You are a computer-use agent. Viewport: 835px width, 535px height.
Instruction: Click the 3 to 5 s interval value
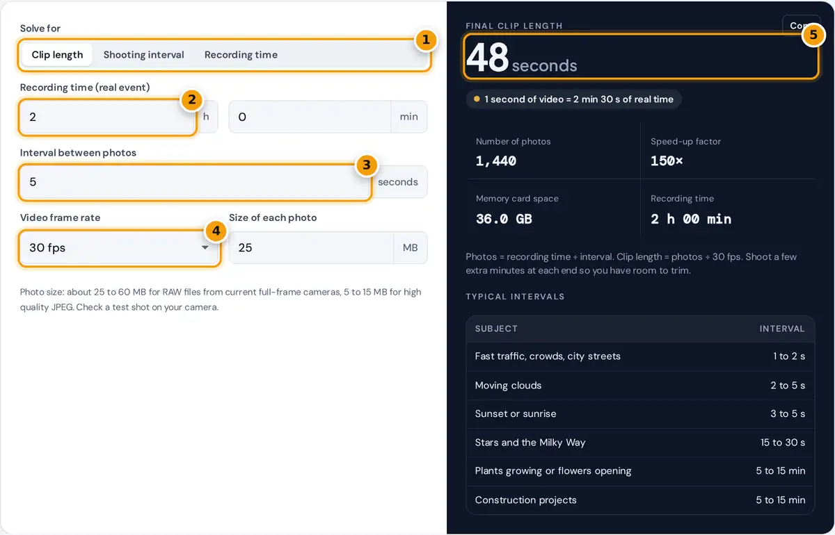click(788, 414)
